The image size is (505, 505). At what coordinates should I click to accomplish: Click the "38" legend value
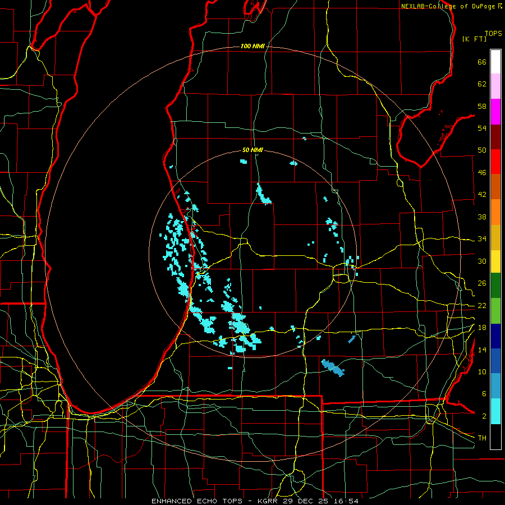pyautogui.click(x=482, y=217)
